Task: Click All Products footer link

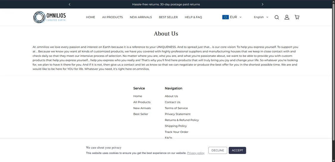Action: tap(142, 102)
